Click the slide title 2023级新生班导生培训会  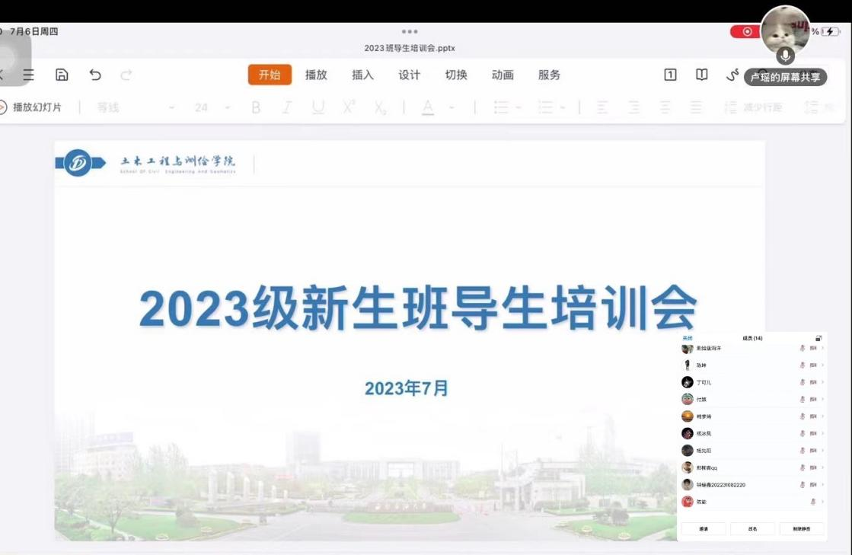(418, 308)
